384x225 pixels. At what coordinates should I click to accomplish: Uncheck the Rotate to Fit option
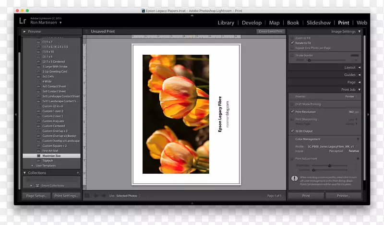[x=292, y=43]
